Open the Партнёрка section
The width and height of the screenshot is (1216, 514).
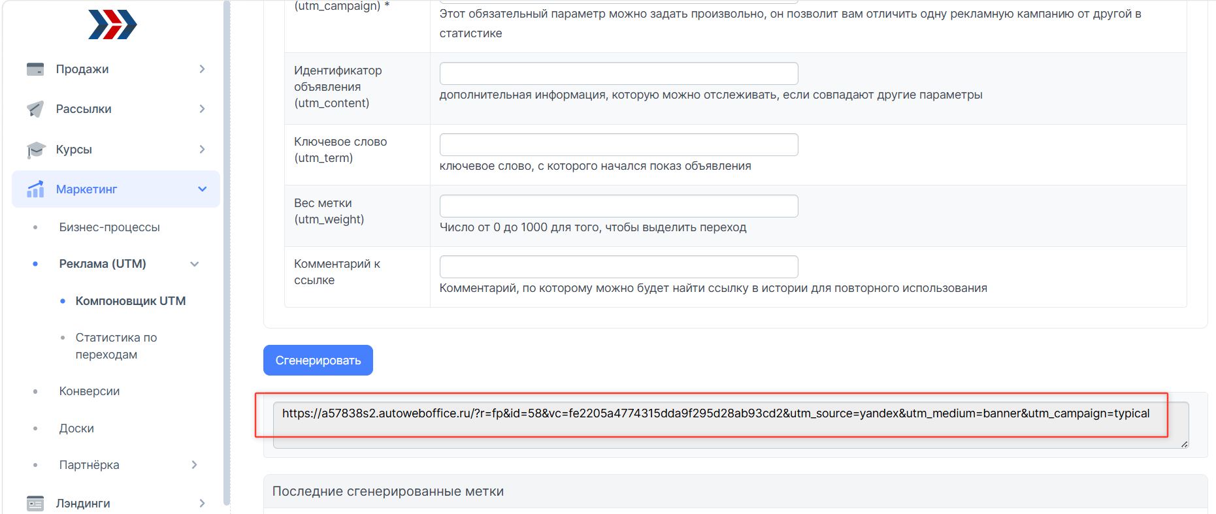(x=89, y=465)
